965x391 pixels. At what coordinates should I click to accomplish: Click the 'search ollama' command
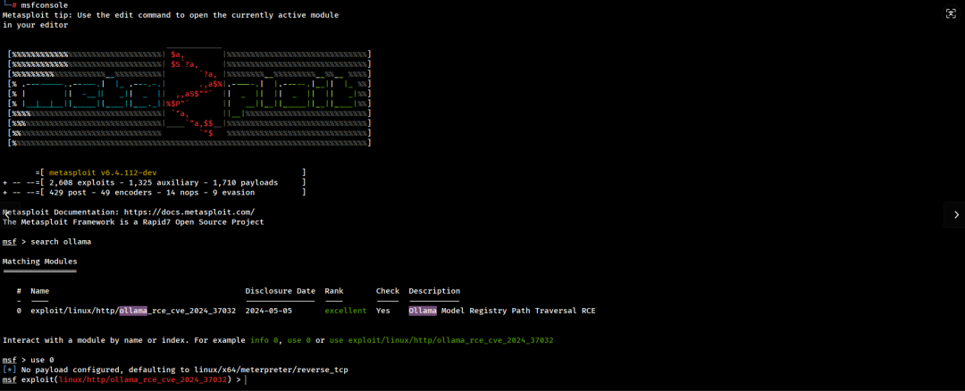[61, 242]
